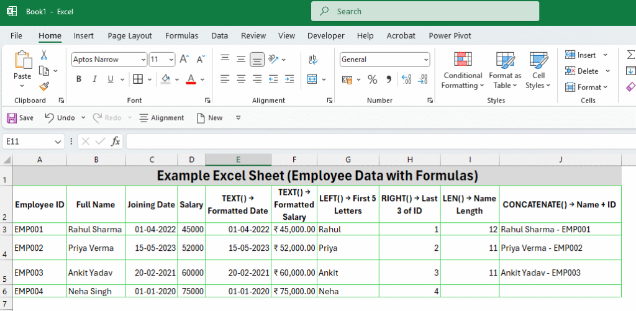Click the red font color swatch

pyautogui.click(x=191, y=79)
